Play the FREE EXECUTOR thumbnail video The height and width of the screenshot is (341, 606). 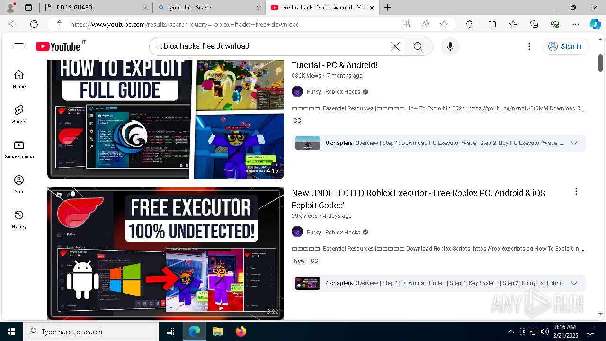[x=166, y=253]
